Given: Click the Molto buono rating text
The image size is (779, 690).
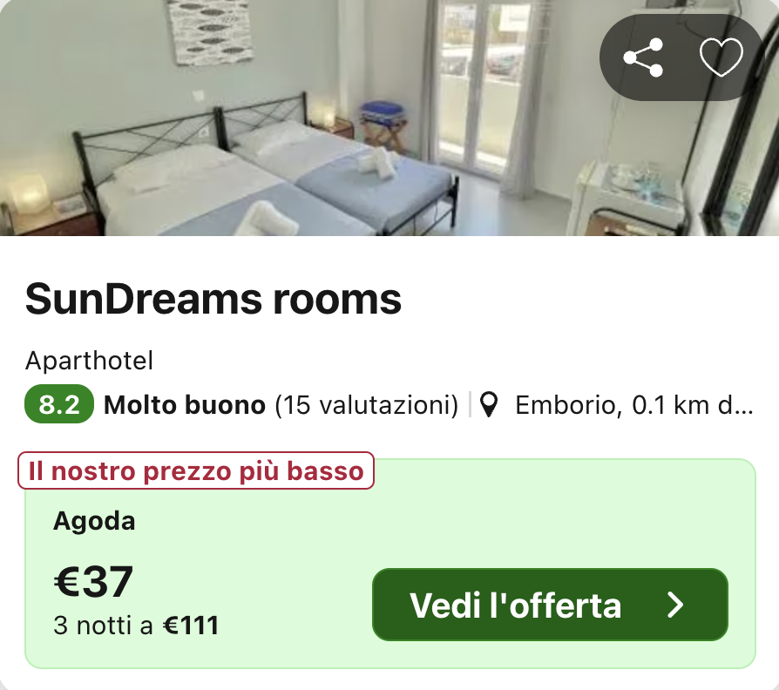Looking at the screenshot, I should 185,404.
